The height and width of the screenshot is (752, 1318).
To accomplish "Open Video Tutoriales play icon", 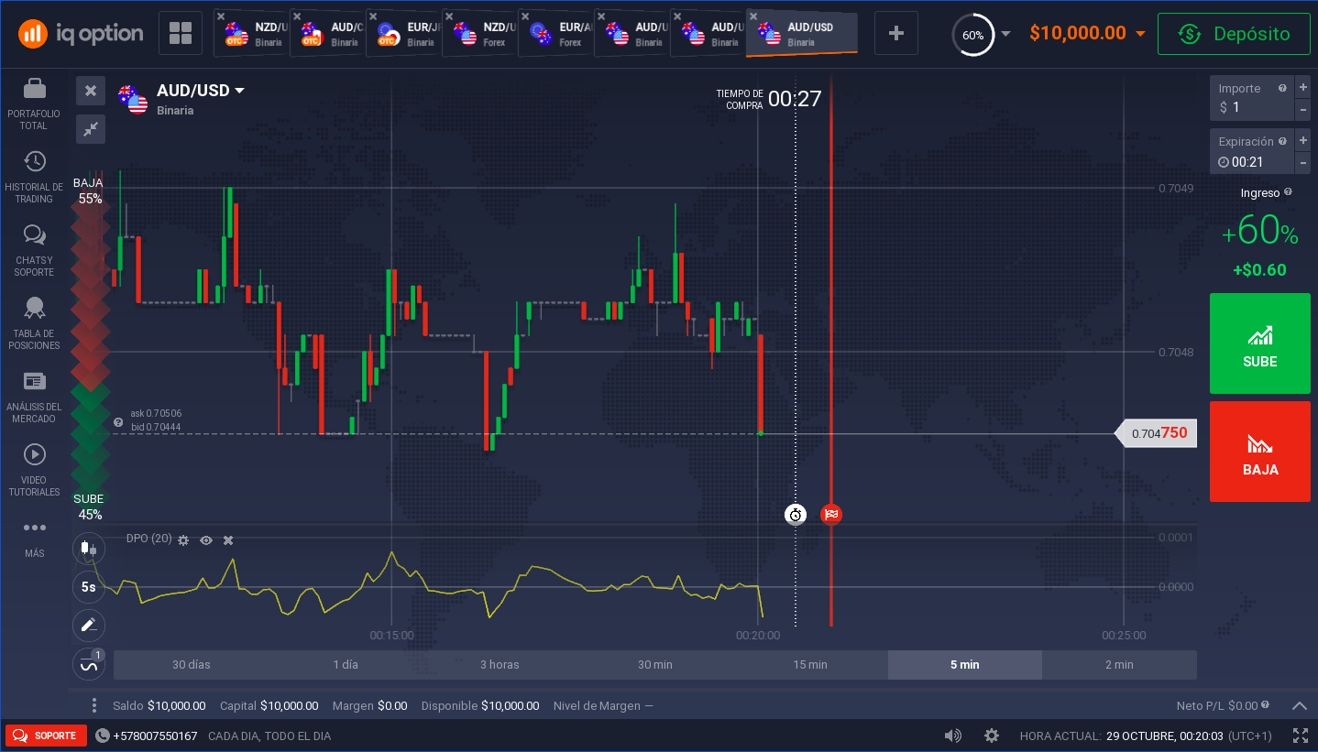I will tap(35, 454).
